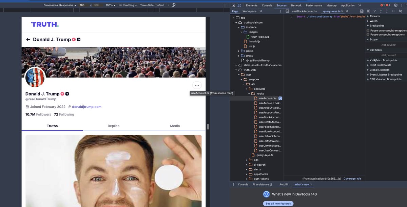Open truth-logo.svg in the file tree
Viewport: 407px width, 207px height.
point(260,37)
